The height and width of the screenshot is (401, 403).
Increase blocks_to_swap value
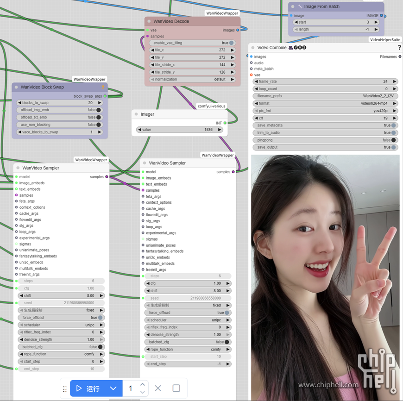[x=100, y=103]
